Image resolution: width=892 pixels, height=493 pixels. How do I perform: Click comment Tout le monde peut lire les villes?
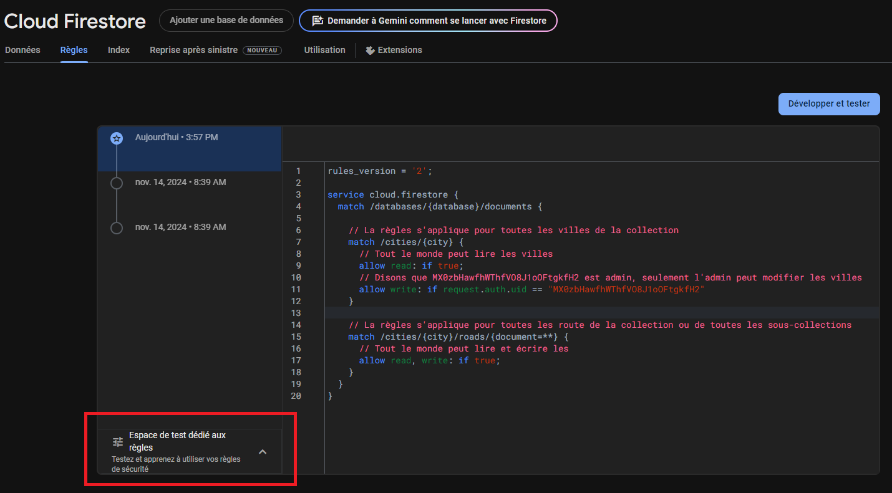(x=456, y=254)
